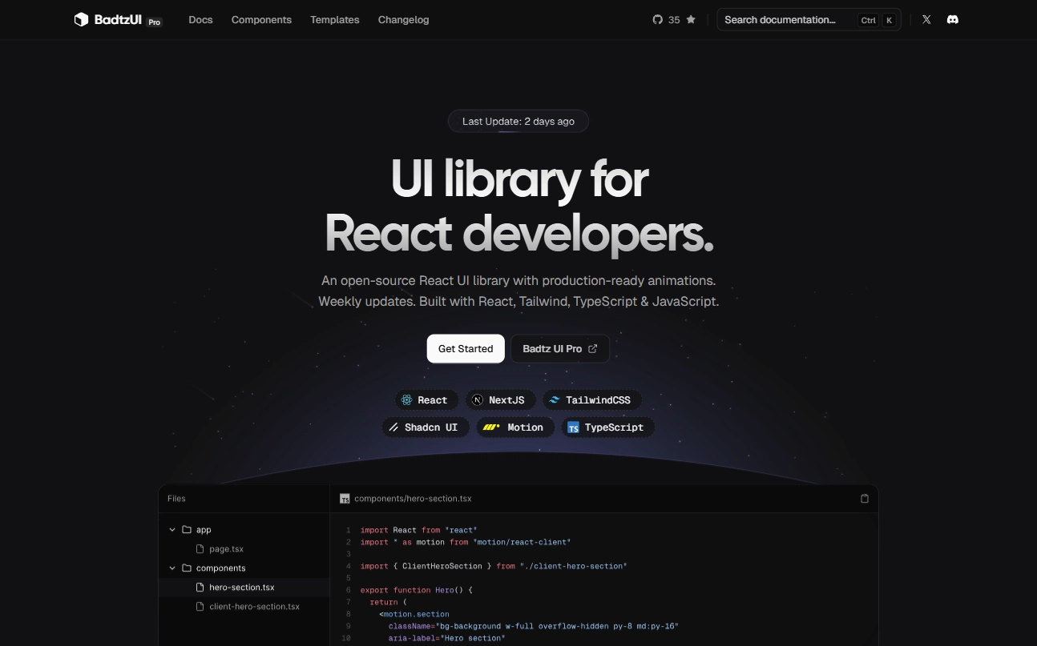Collapse the app folder chevron
Viewport: 1037px width, 646px height.
pyautogui.click(x=172, y=530)
